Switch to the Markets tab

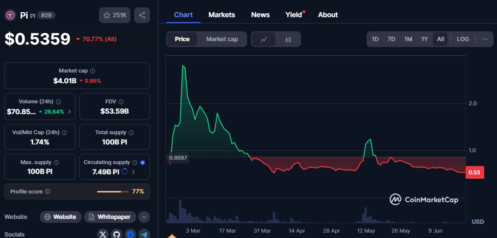click(x=222, y=15)
